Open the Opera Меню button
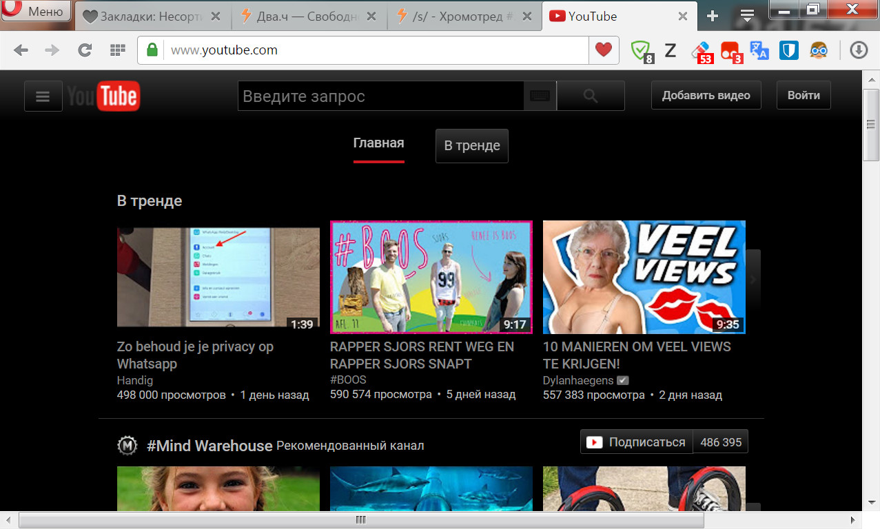Screen dimensions: 880x529 point(36,10)
